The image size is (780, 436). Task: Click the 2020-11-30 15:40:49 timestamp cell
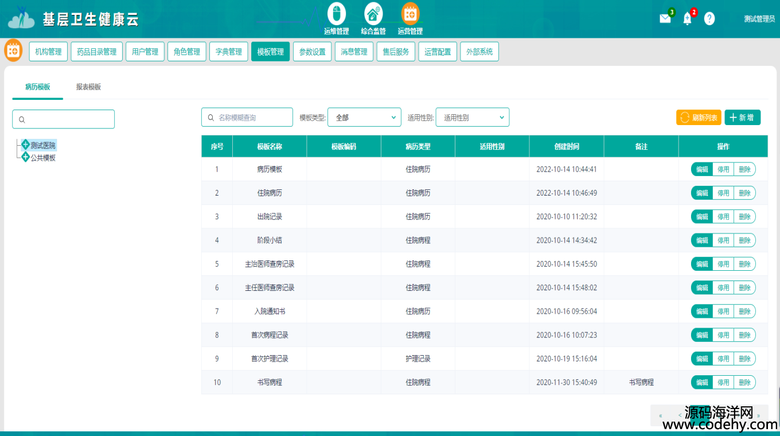click(567, 382)
